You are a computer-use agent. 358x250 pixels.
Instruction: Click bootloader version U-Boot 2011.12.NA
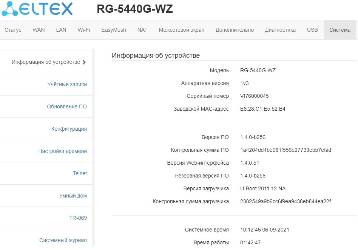263,188
